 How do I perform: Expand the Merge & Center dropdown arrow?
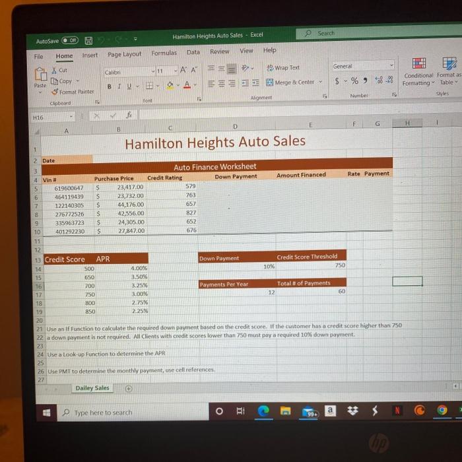tap(320, 82)
